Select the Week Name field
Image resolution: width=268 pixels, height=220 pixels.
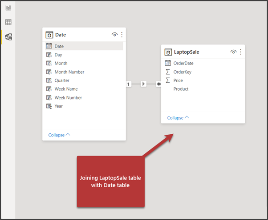point(84,89)
